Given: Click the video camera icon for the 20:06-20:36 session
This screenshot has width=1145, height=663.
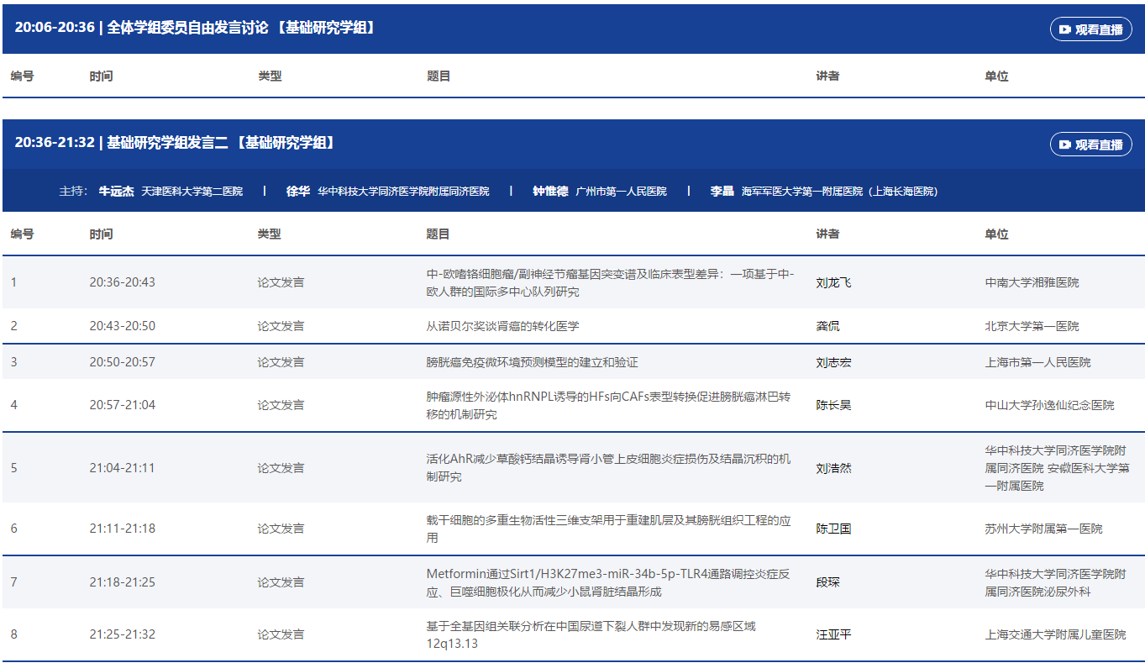Looking at the screenshot, I should pyautogui.click(x=1064, y=29).
